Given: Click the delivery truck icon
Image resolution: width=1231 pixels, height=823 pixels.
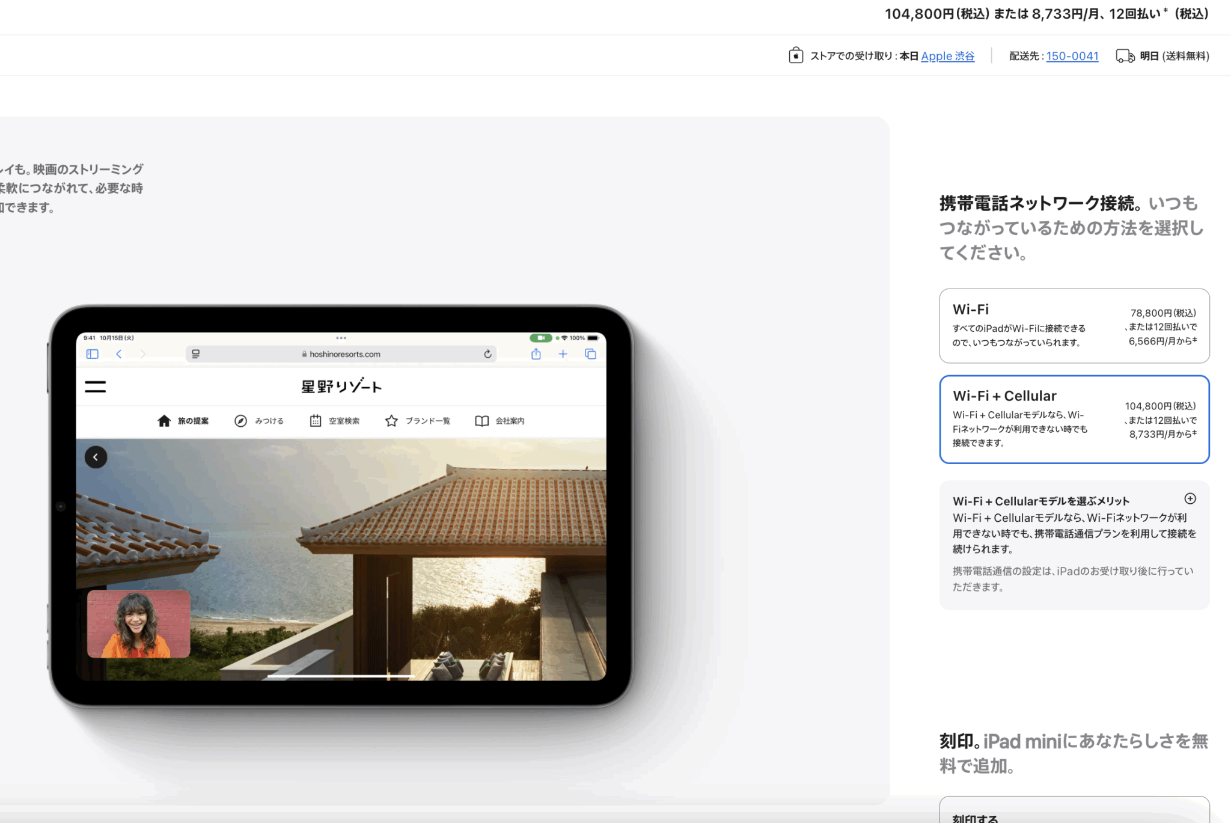Looking at the screenshot, I should pyautogui.click(x=1125, y=55).
